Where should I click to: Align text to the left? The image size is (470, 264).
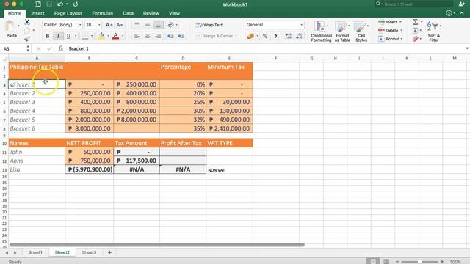tap(137, 36)
